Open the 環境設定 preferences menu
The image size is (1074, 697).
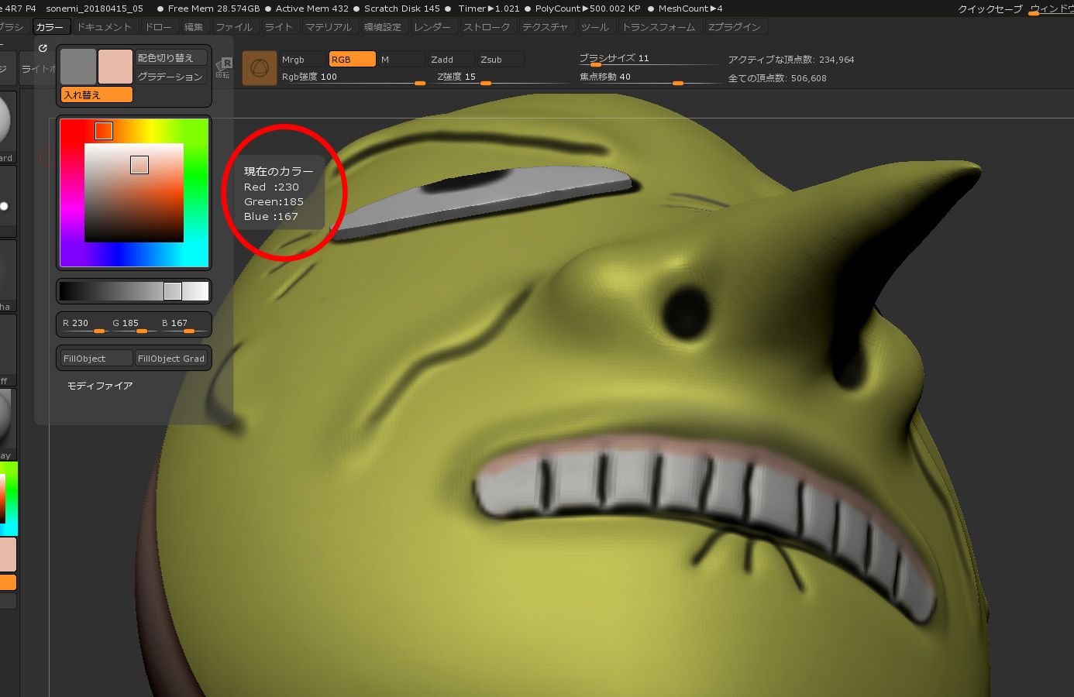383,27
